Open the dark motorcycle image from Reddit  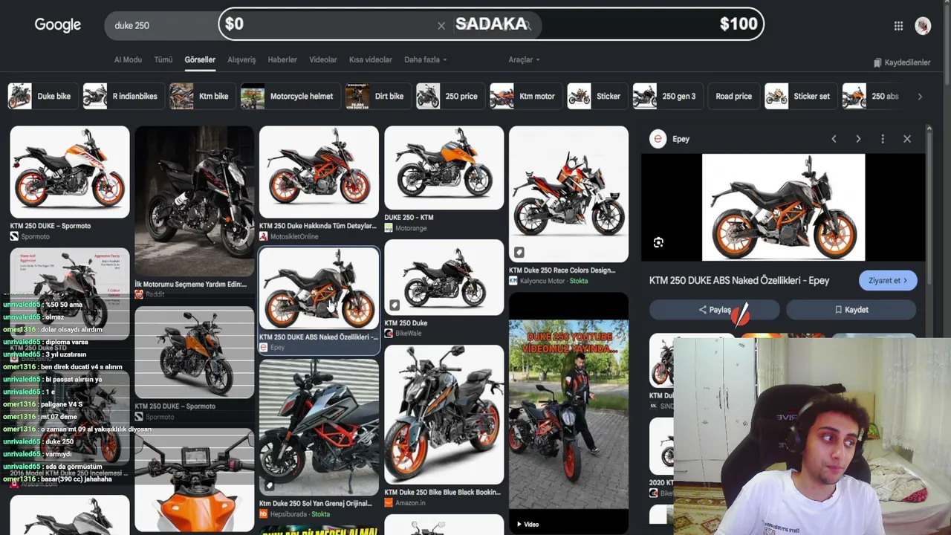(x=195, y=201)
